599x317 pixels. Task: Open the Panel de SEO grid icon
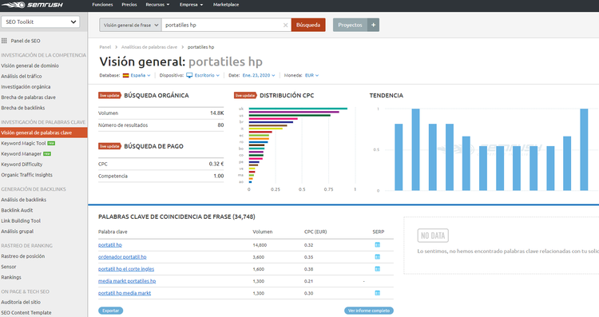pyautogui.click(x=4, y=41)
